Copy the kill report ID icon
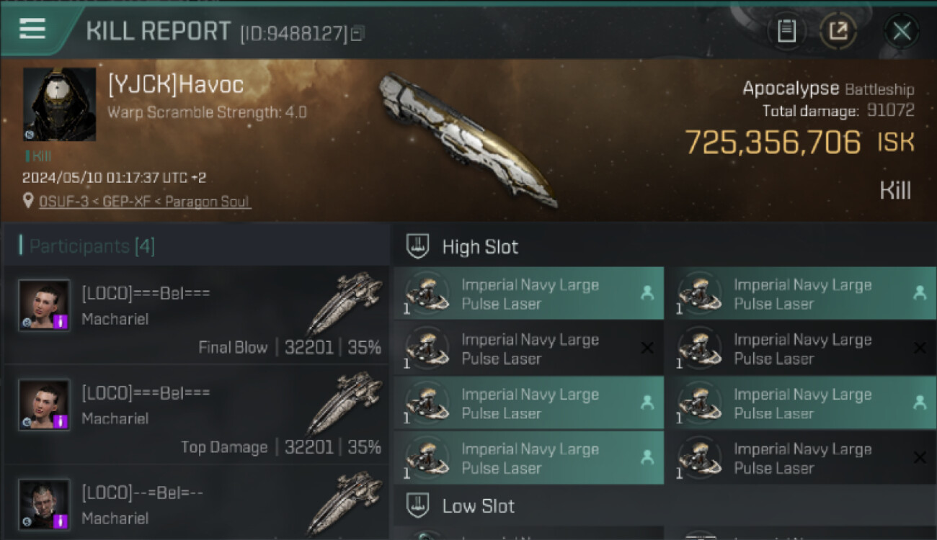The image size is (937, 540). [358, 32]
